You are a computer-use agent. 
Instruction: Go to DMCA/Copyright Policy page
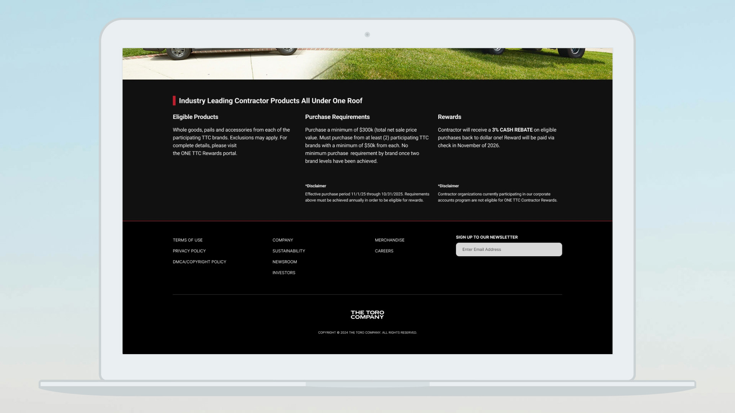[199, 262]
